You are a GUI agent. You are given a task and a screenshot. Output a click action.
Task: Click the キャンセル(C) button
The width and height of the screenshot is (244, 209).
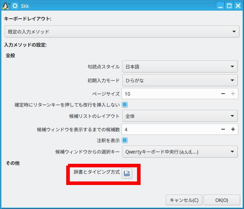click(x=184, y=200)
